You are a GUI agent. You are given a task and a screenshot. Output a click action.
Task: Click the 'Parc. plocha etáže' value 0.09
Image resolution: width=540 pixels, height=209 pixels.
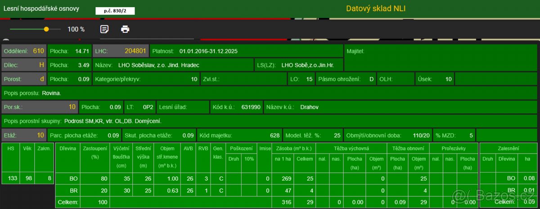(113, 135)
